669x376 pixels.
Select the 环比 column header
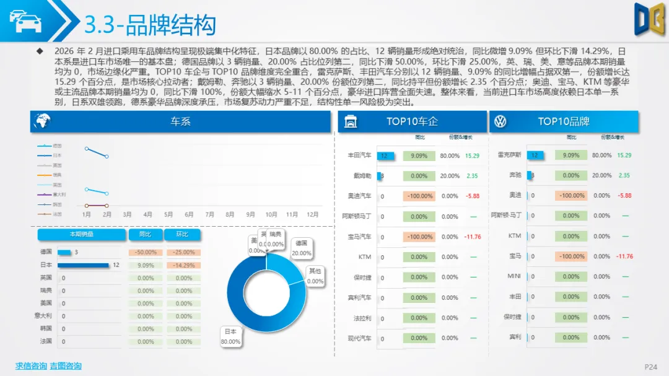click(x=182, y=234)
